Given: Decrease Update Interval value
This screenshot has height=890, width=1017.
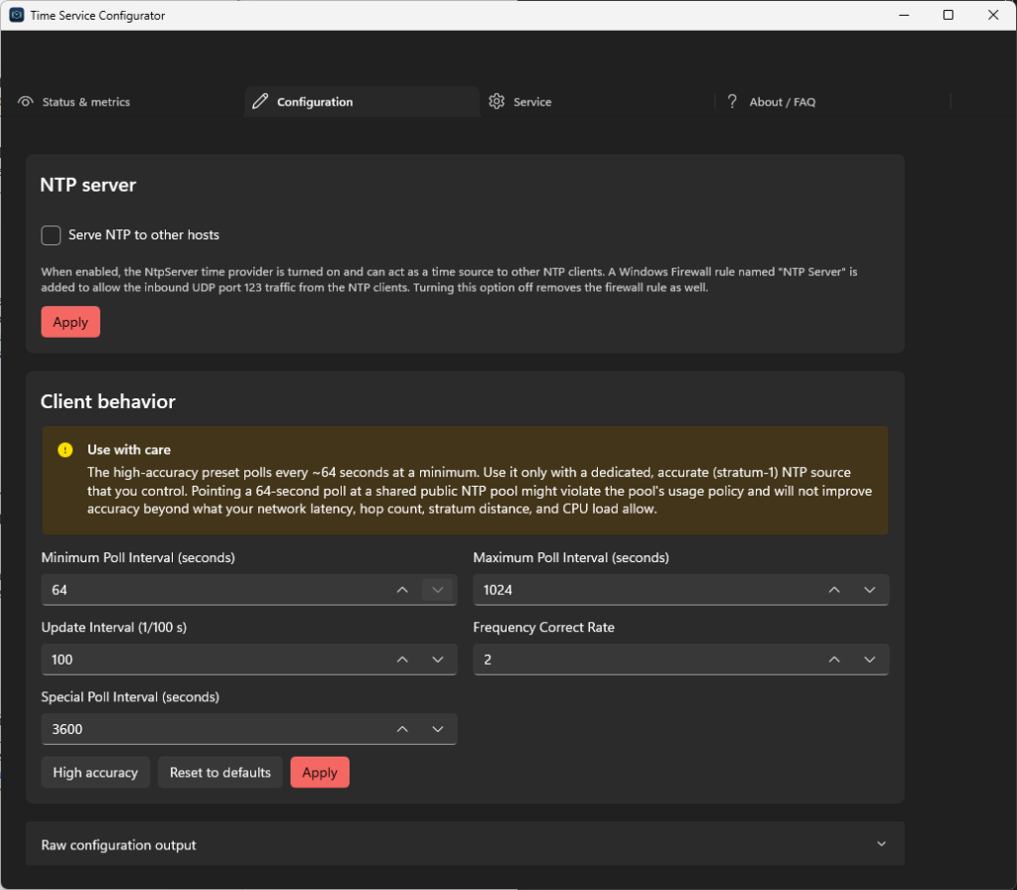Looking at the screenshot, I should pos(438,660).
